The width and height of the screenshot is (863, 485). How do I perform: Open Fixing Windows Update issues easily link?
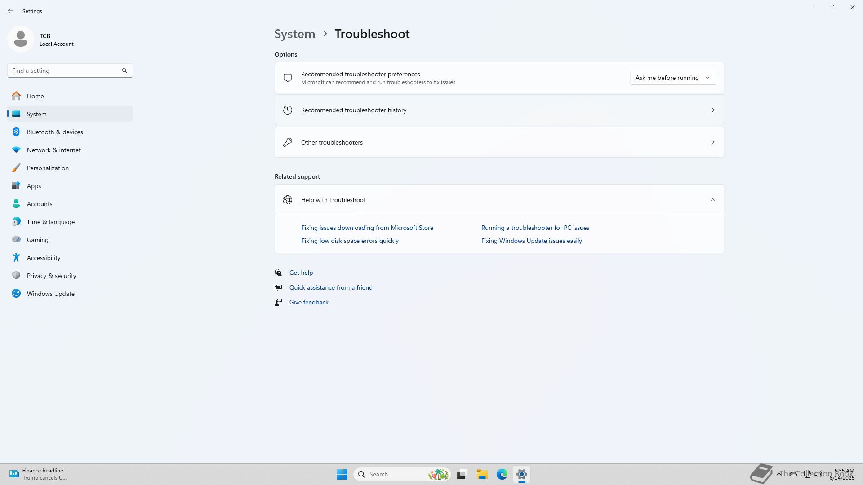(531, 241)
